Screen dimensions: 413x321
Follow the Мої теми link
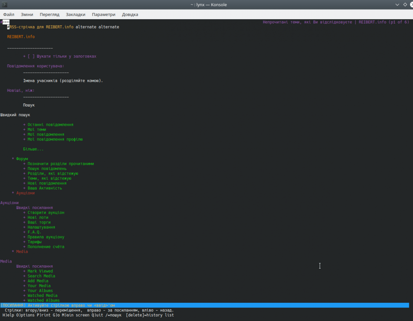37,130
